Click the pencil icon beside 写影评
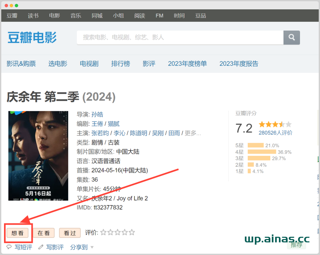The width and height of the screenshot is (320, 255). (x=41, y=247)
